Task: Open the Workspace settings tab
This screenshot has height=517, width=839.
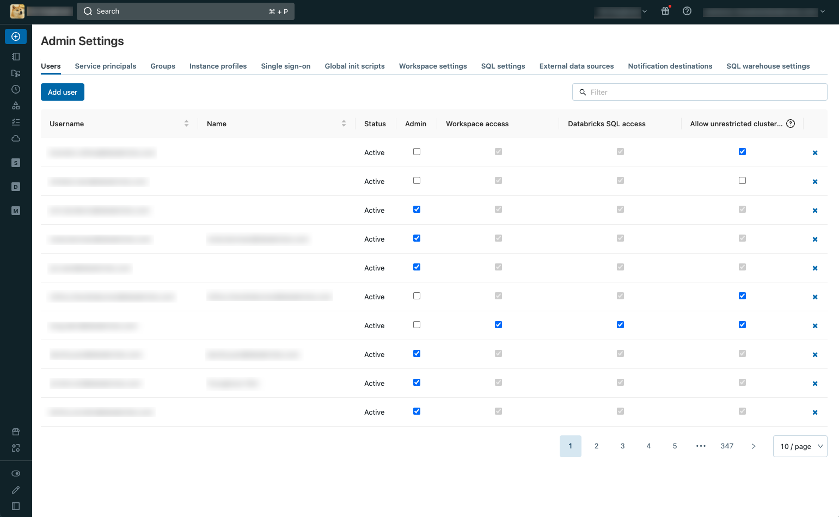Action: [432, 66]
